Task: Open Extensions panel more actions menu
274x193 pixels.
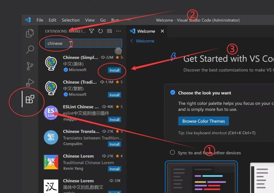Action: point(118,31)
